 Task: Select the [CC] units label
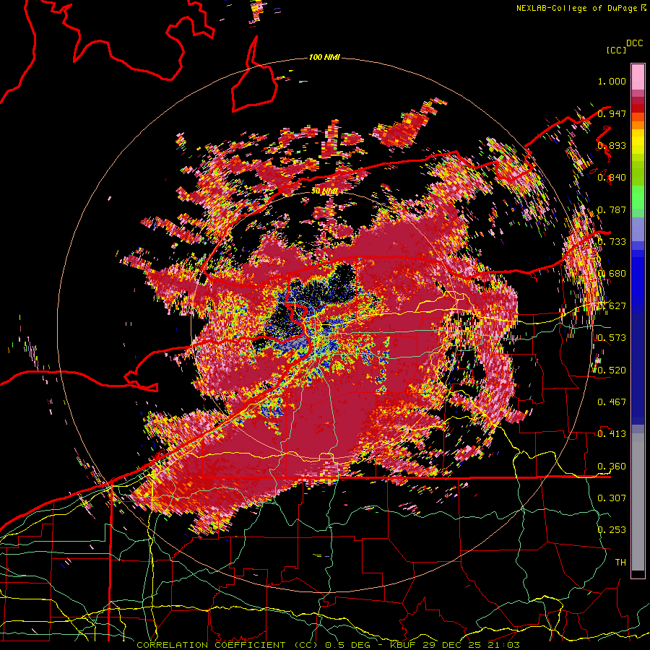[x=616, y=50]
